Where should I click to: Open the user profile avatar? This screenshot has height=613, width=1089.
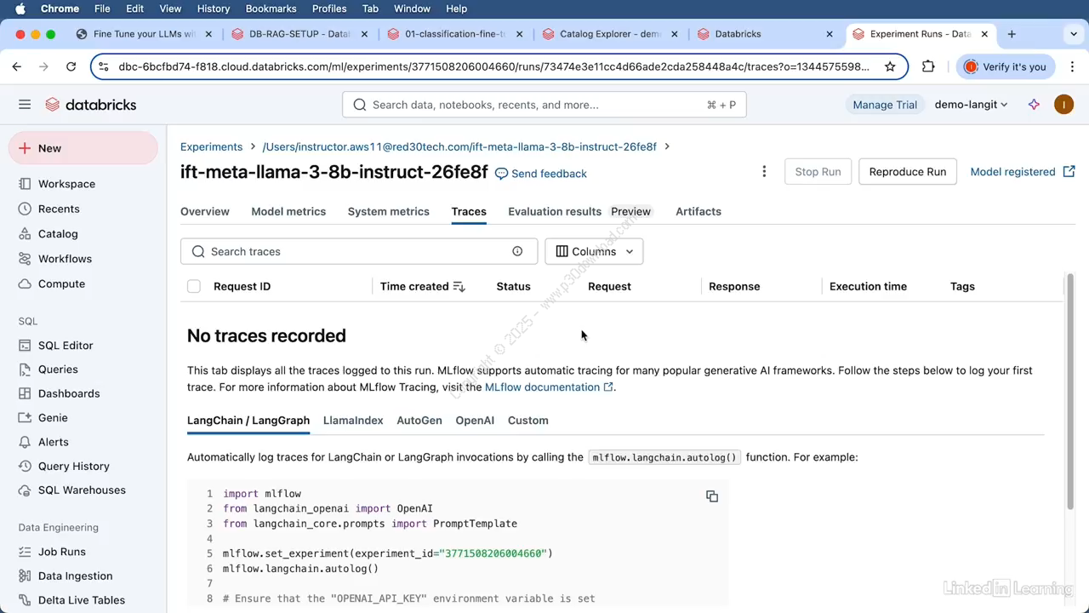(x=1063, y=105)
